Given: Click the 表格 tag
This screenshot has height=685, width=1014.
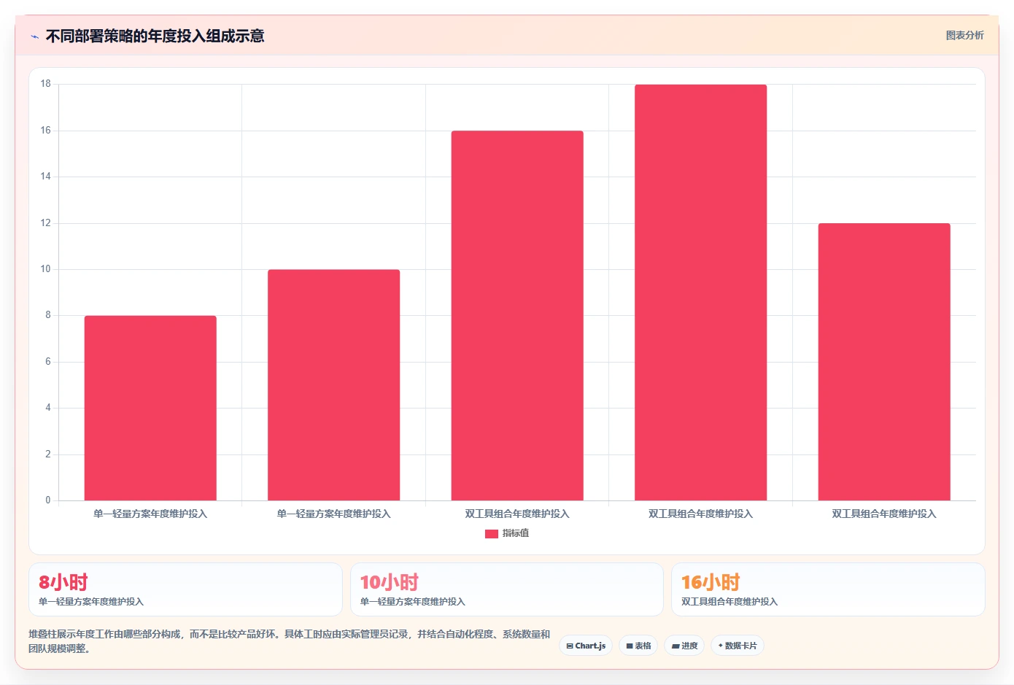Looking at the screenshot, I should click(x=638, y=646).
